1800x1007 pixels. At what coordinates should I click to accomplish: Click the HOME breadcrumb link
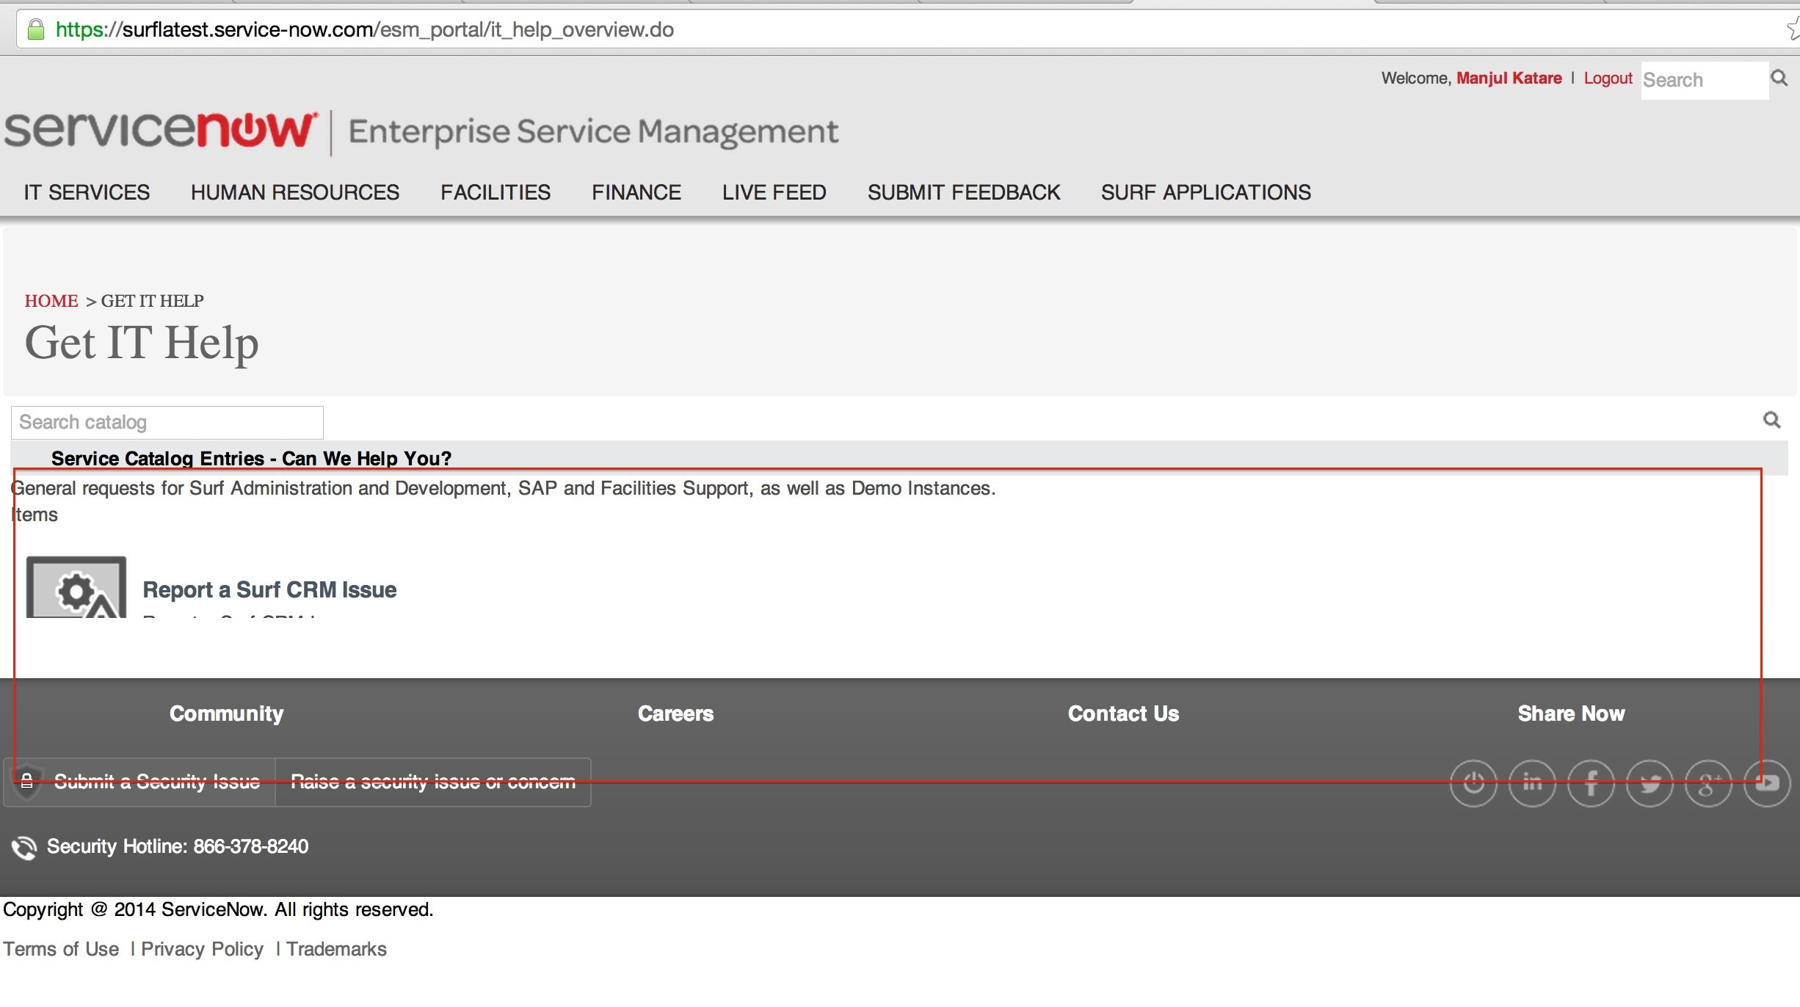51,300
